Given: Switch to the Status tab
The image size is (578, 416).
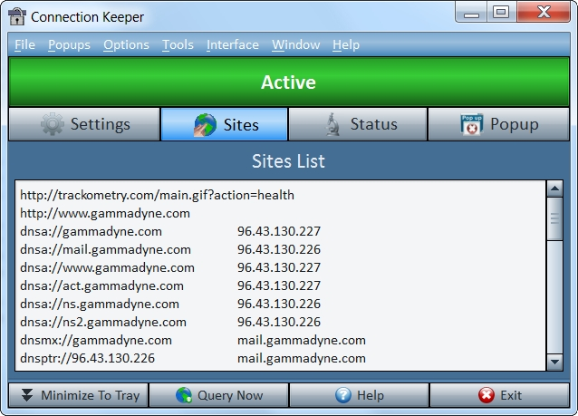Looking at the screenshot, I should pos(358,124).
